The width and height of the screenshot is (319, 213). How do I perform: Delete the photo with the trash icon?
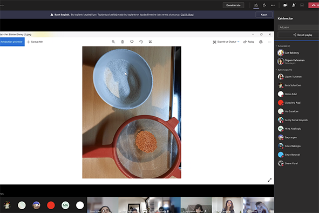(123, 42)
